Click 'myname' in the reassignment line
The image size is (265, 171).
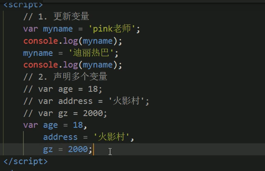point(38,53)
